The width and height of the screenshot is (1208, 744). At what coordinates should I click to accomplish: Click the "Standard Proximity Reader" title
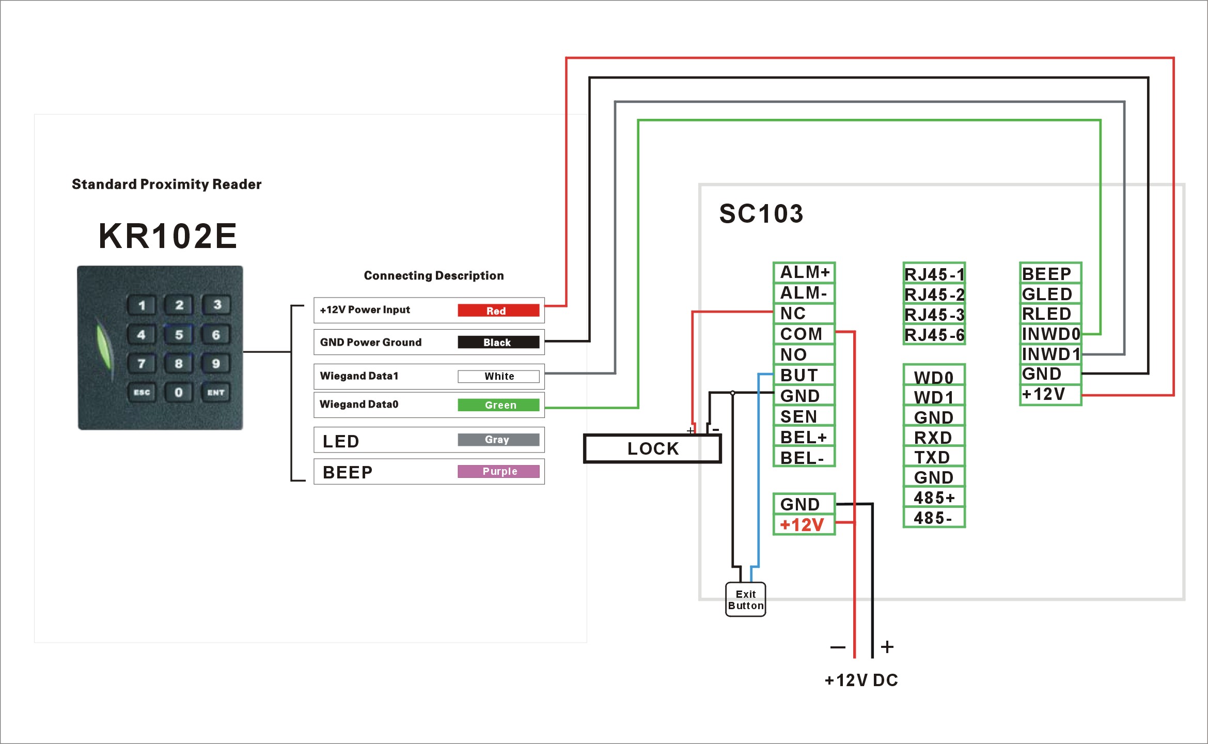pyautogui.click(x=166, y=184)
